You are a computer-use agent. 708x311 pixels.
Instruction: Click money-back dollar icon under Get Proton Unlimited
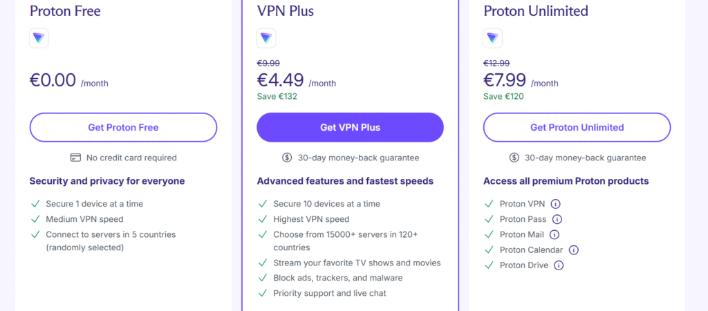tap(514, 158)
